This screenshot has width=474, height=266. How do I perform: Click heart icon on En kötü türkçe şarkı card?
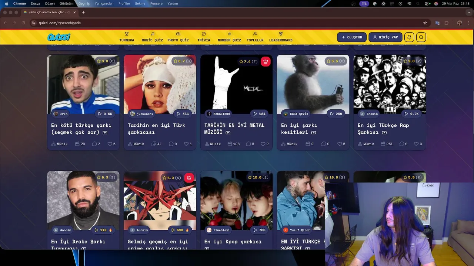point(110,144)
